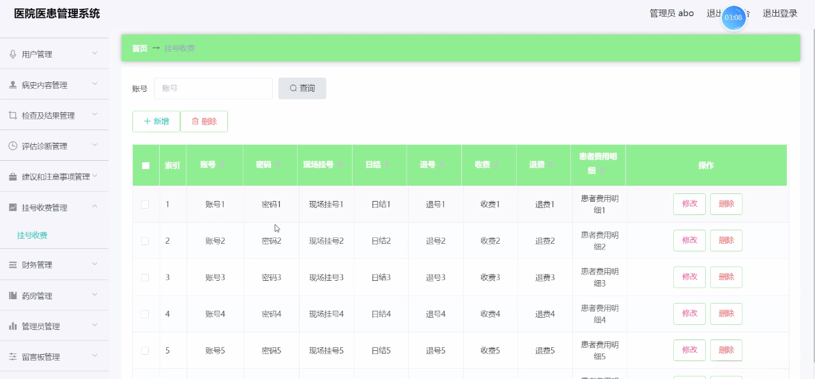This screenshot has width=815, height=379.
Task: Click the building icon beside 药房管理
Action: [x=13, y=295]
